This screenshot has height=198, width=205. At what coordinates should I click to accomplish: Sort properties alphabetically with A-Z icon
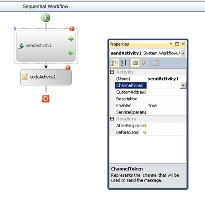[123, 63]
